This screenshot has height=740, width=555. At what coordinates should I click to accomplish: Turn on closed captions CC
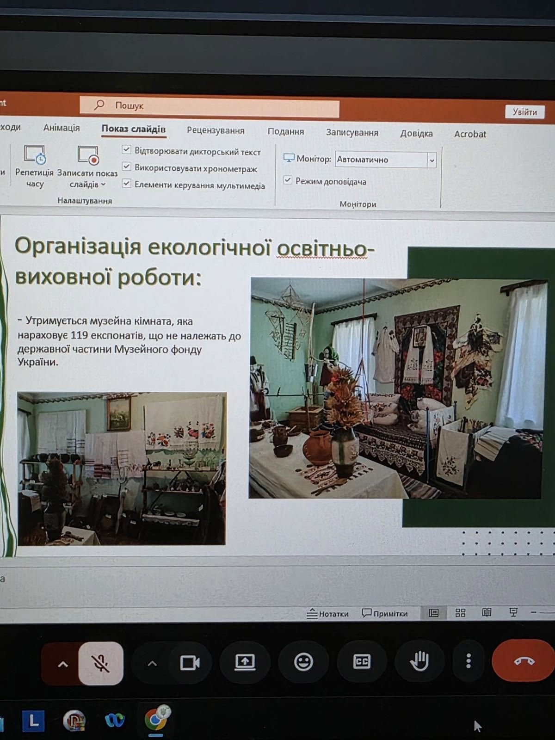(x=362, y=662)
